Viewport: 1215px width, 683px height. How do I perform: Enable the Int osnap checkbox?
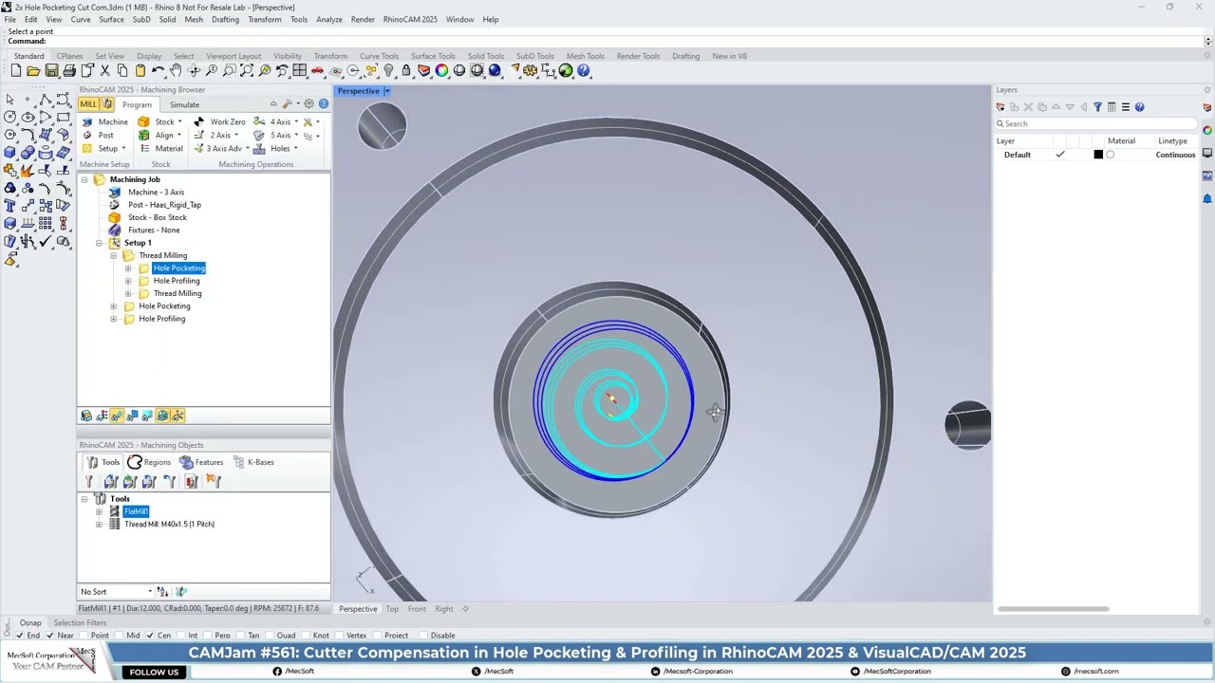coord(180,636)
